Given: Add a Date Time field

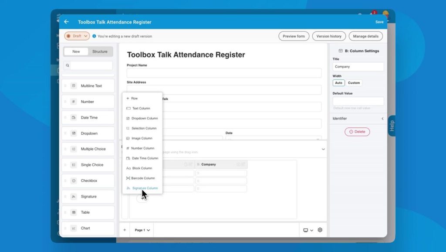Looking at the screenshot, I should pos(88,117).
